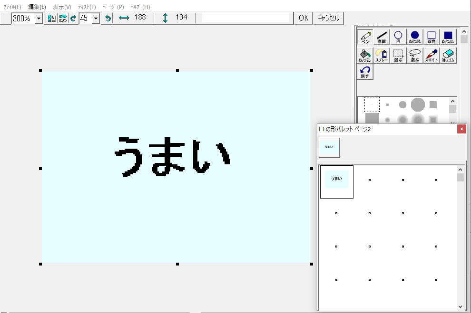The image size is (471, 313).
Task: Click the top-left selection handle of the canvas
Action: 40,70
